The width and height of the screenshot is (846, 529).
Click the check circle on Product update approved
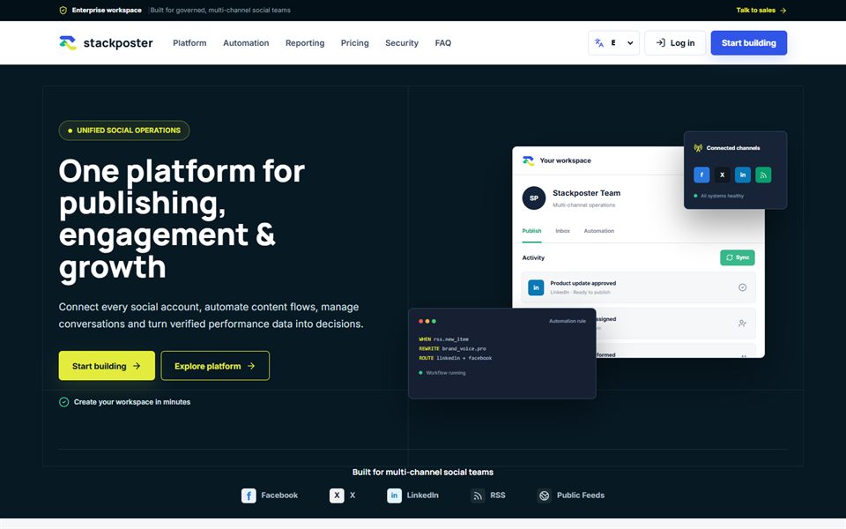click(x=742, y=287)
